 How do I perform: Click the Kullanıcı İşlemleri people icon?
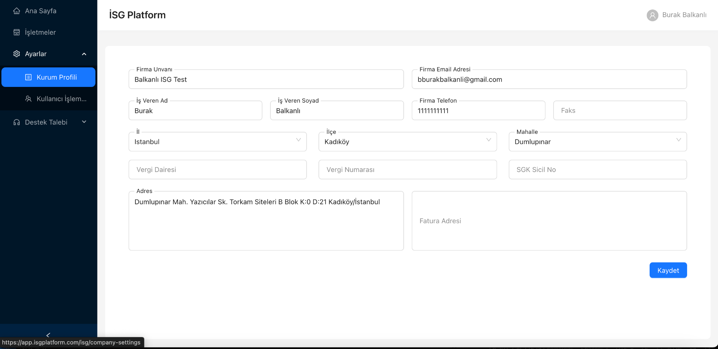pyautogui.click(x=28, y=99)
